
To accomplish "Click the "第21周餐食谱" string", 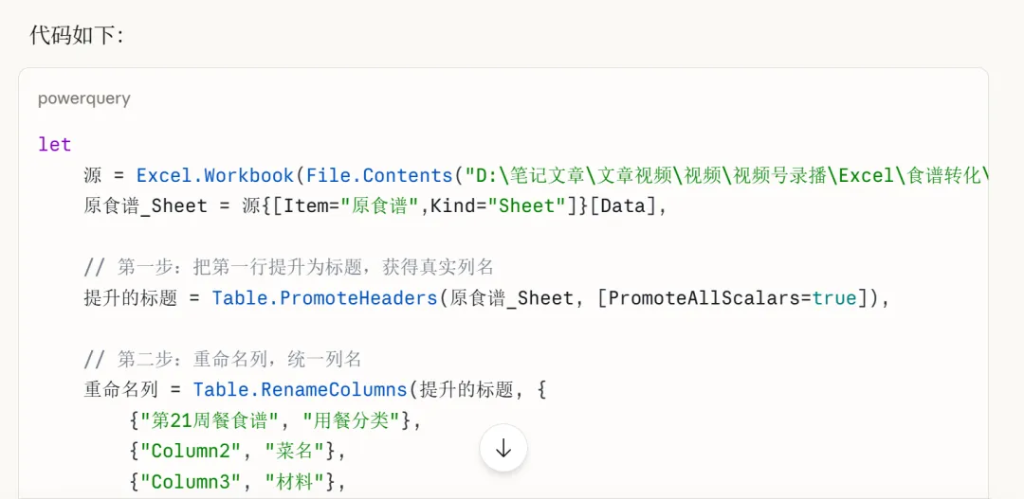I will pyautogui.click(x=214, y=419).
